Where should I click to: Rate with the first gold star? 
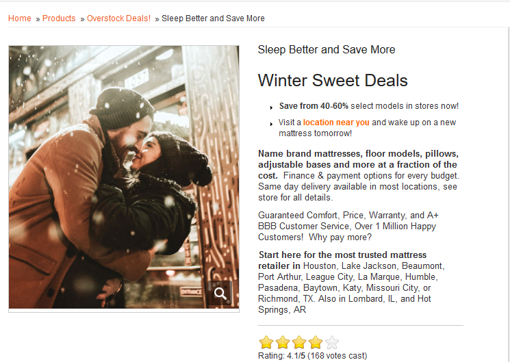266,342
